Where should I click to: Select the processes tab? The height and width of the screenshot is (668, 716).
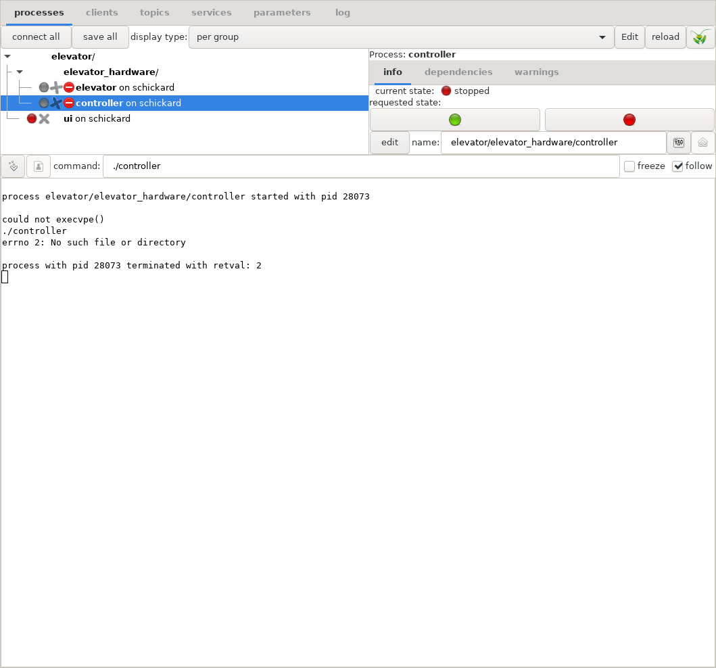[x=39, y=13]
